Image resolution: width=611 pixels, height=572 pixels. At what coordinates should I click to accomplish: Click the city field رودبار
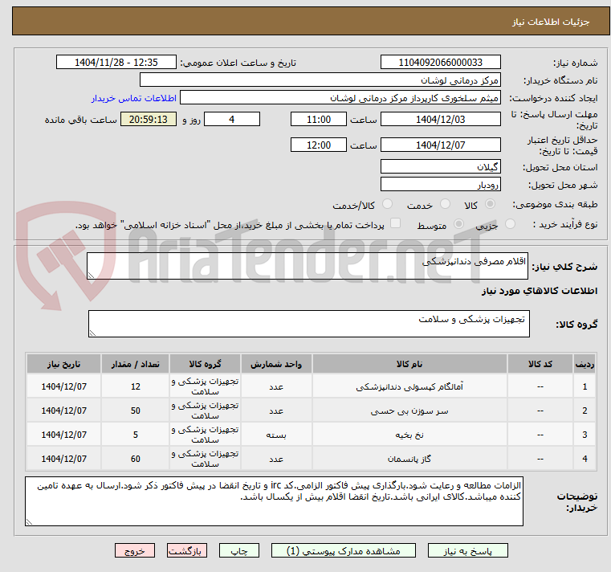click(x=440, y=185)
